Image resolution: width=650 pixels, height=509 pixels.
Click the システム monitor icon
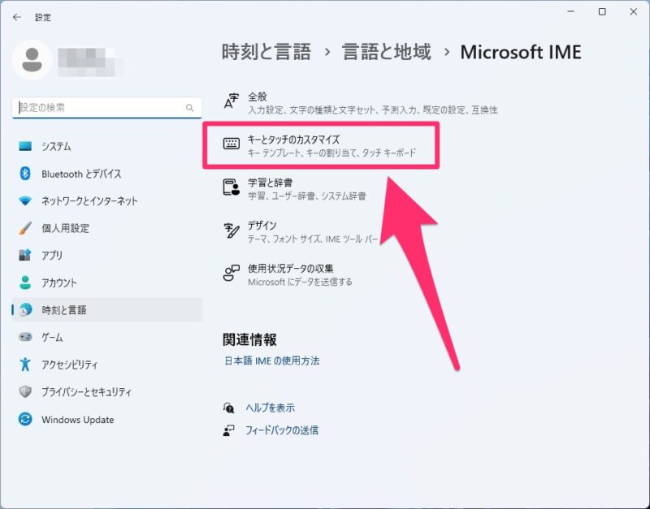pos(25,146)
